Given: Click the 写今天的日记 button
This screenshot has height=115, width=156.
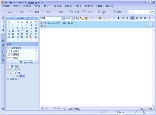Looking at the screenshot, I should 27,62.
